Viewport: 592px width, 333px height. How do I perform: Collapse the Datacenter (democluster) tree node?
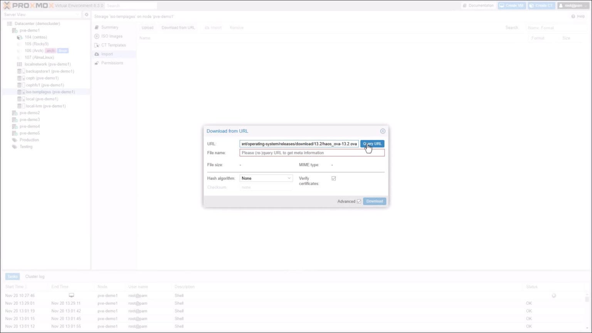click(5, 23)
